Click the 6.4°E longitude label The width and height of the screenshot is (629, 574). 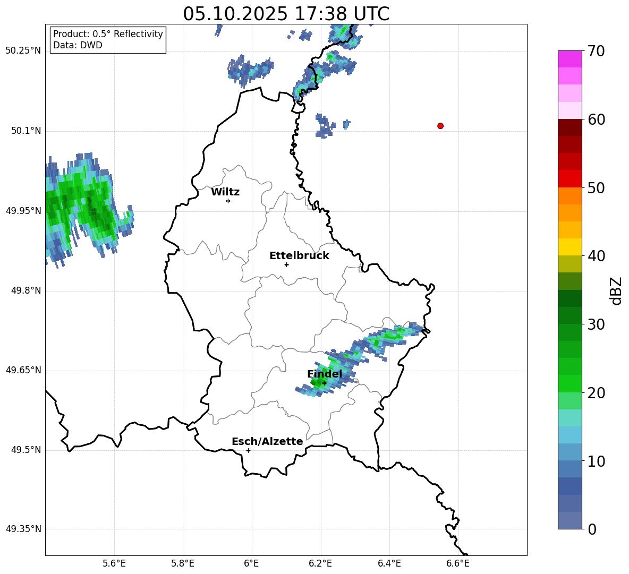[389, 563]
